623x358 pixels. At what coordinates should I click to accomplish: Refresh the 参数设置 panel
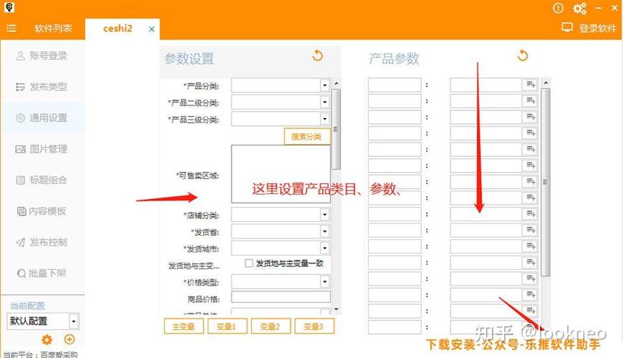[x=317, y=55]
